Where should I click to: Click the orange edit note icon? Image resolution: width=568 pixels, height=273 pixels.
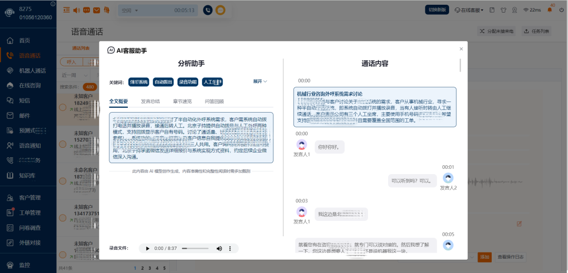[519, 224]
